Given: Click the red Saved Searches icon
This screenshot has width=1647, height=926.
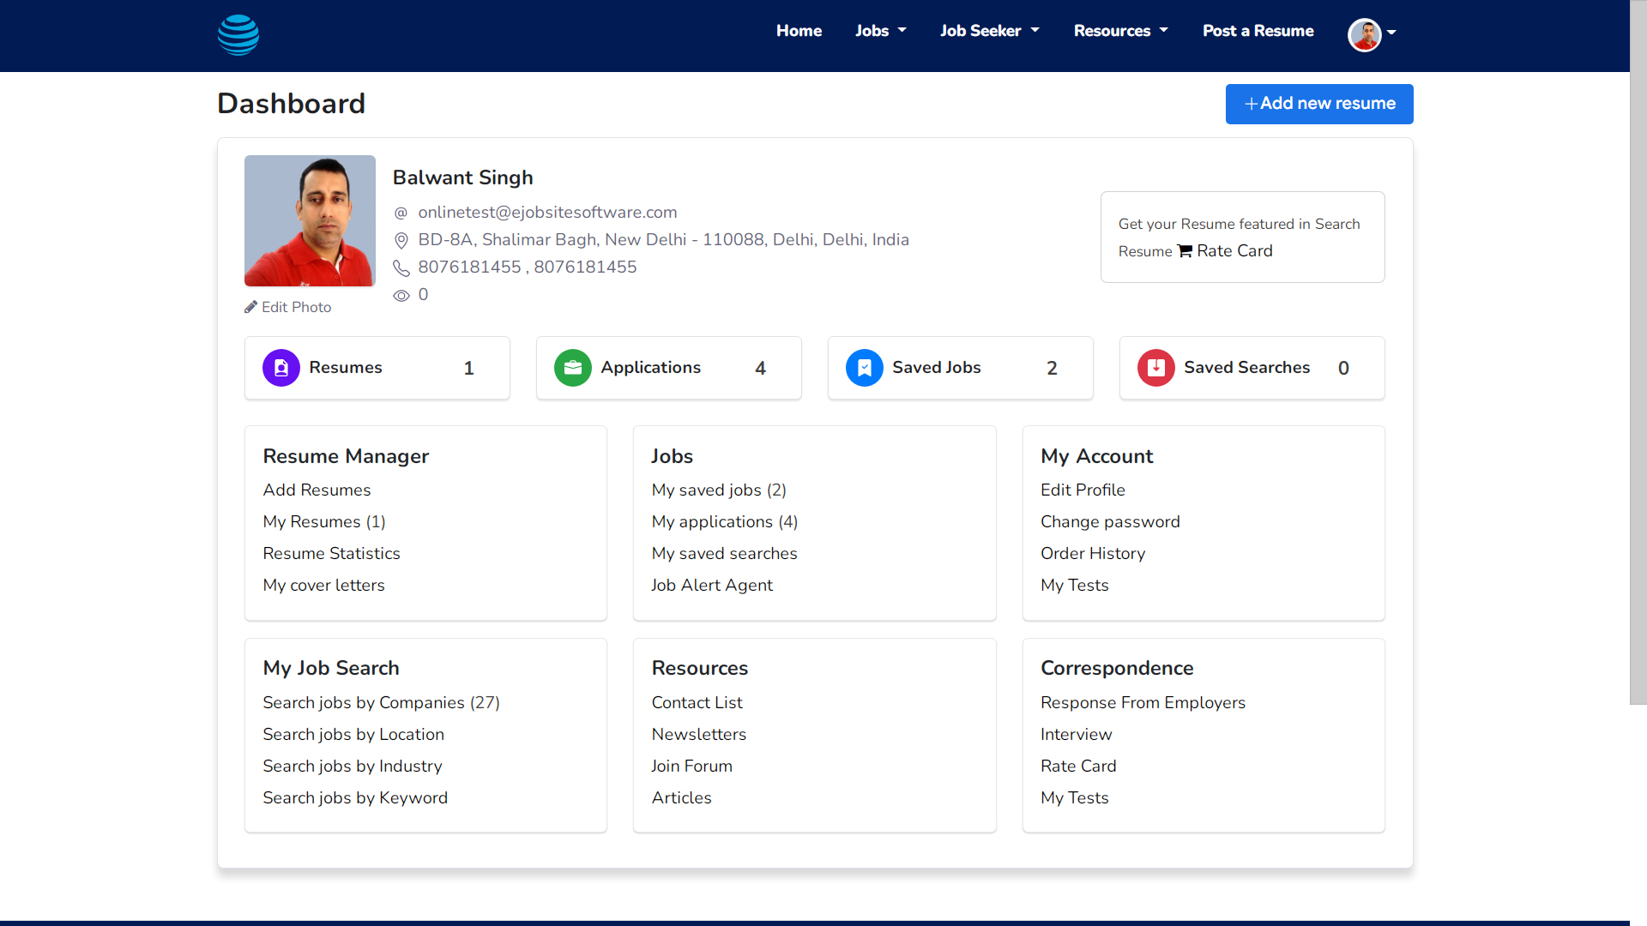Looking at the screenshot, I should pyautogui.click(x=1156, y=368).
